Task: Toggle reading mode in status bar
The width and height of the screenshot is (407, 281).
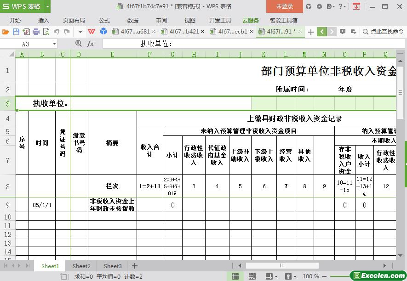Action: pos(270,276)
